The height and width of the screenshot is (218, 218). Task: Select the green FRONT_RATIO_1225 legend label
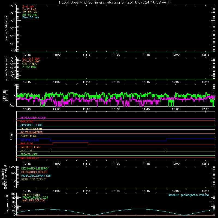tap(35, 198)
